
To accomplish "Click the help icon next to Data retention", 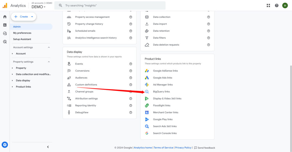I will [208, 31].
